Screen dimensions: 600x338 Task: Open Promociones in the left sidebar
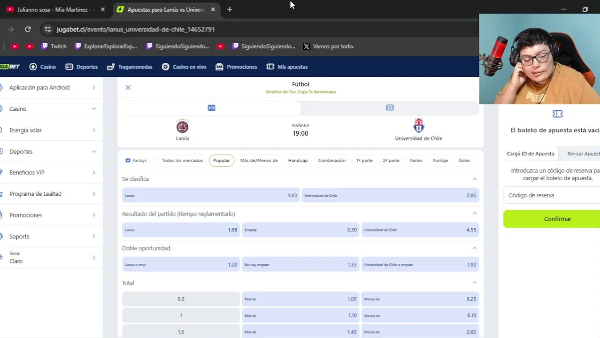tap(51, 215)
